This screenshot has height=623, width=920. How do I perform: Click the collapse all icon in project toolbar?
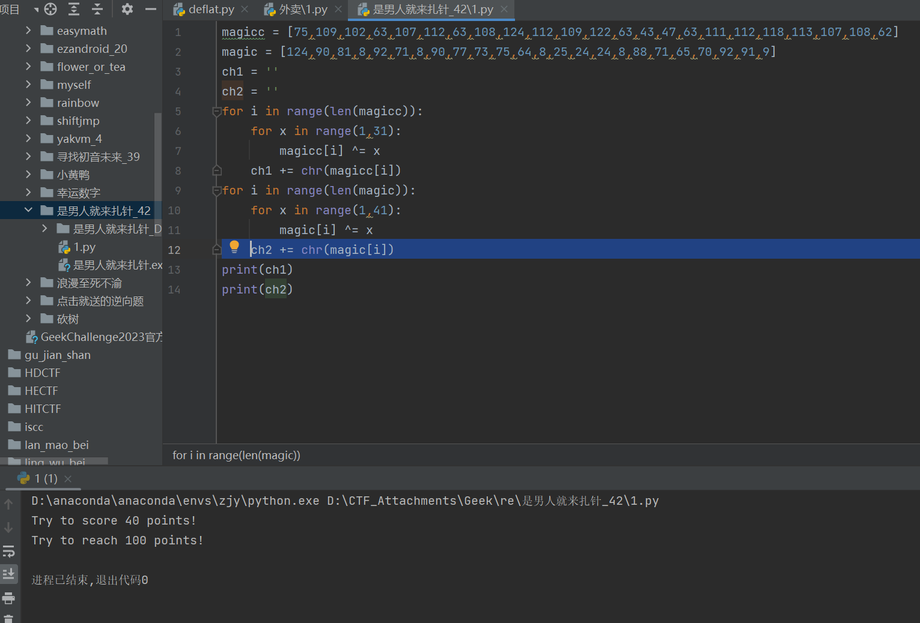(x=97, y=9)
